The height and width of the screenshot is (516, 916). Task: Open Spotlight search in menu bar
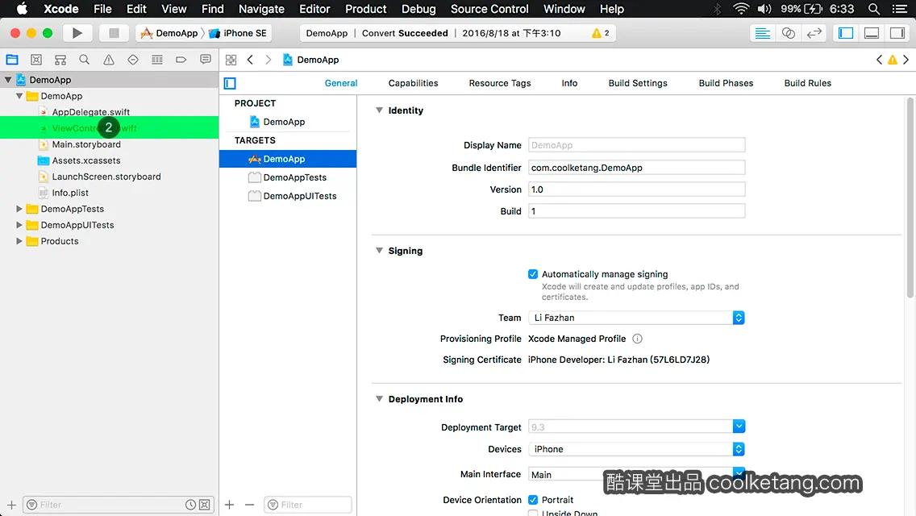[x=874, y=9]
